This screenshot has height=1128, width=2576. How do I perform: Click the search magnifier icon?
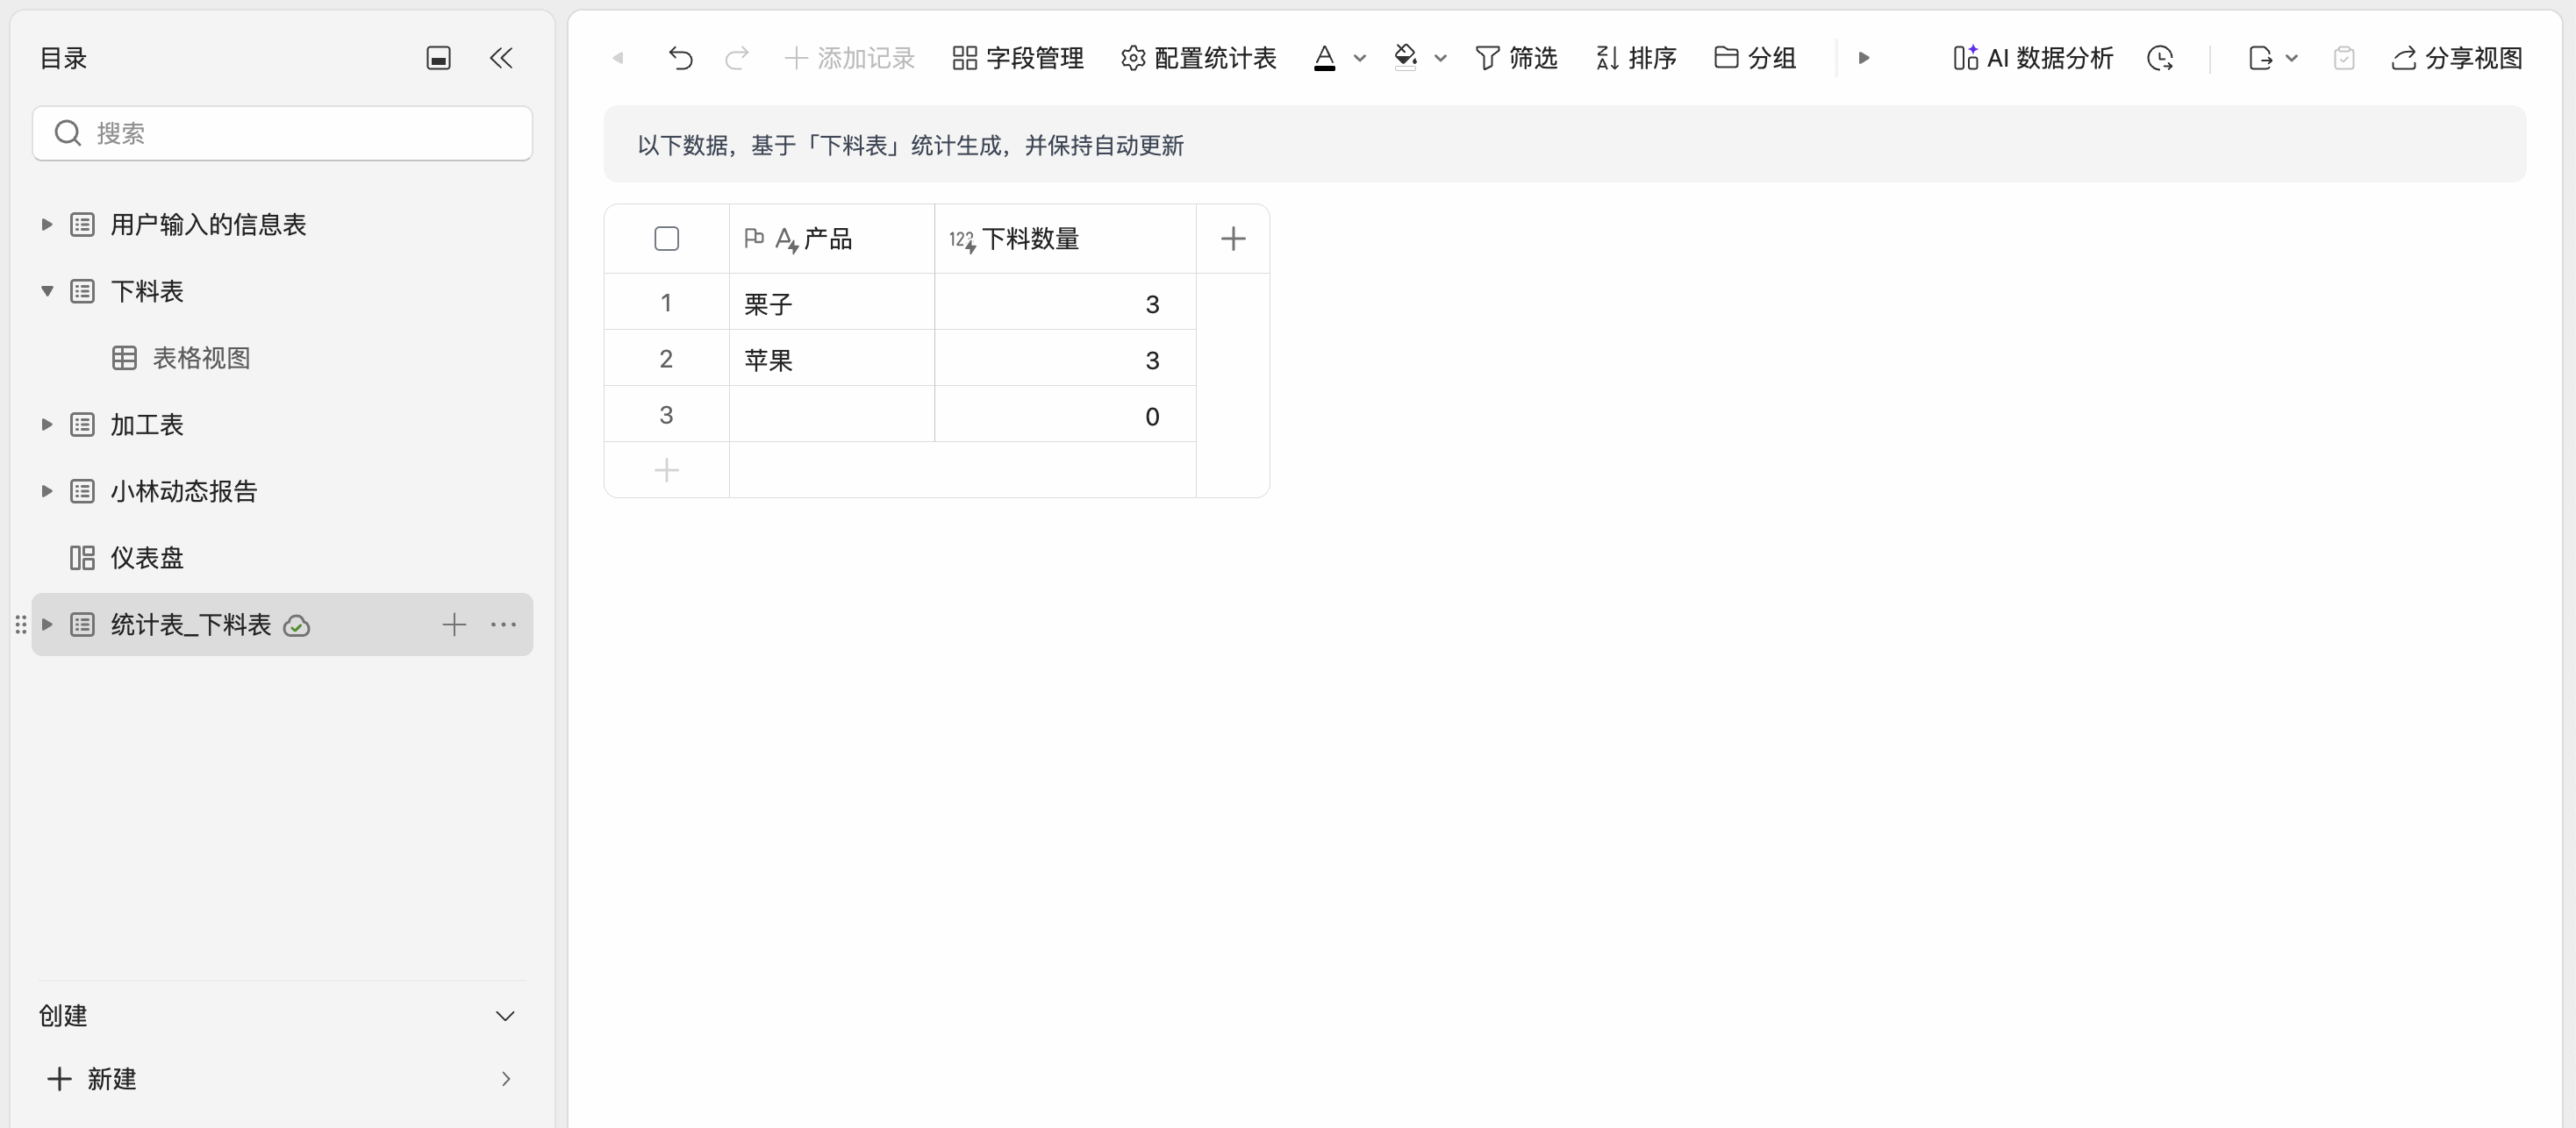pos(68,133)
